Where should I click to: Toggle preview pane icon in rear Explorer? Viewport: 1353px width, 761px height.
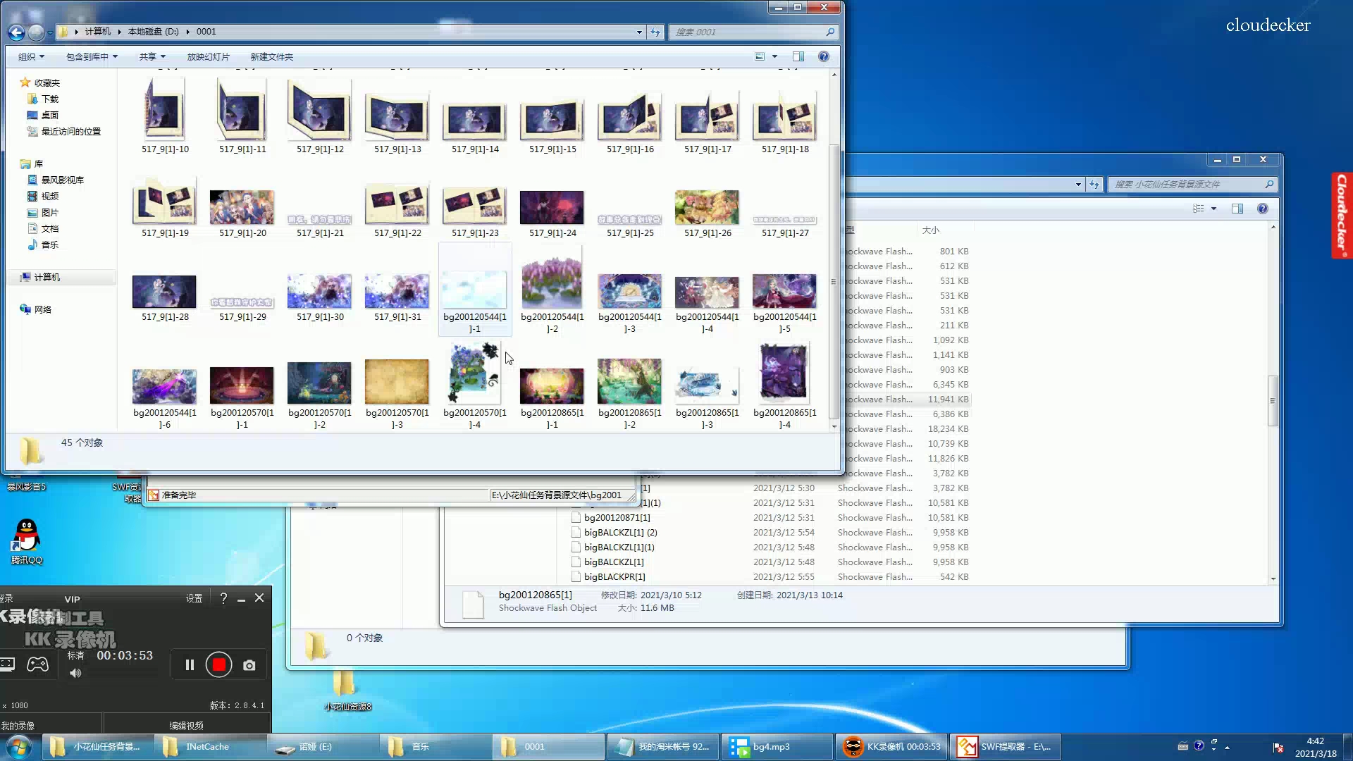[x=1237, y=209]
